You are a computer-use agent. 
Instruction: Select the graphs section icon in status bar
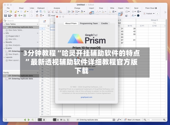(65, 120)
